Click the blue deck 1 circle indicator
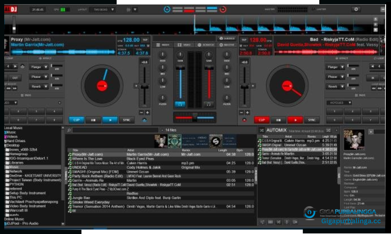The width and height of the screenshot is (391, 234). [x=167, y=9]
